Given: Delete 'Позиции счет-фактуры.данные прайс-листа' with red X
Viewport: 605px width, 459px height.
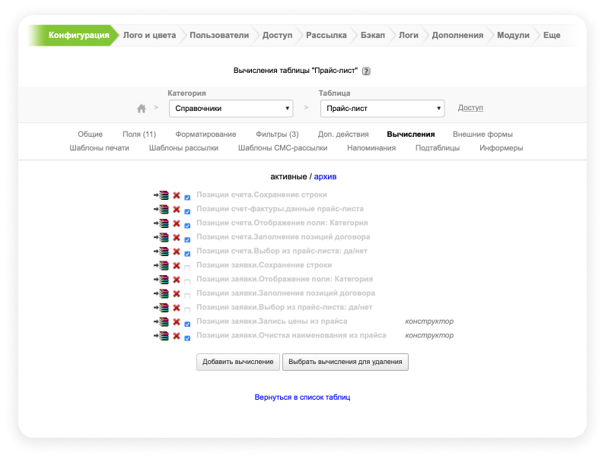Looking at the screenshot, I should 177,210.
